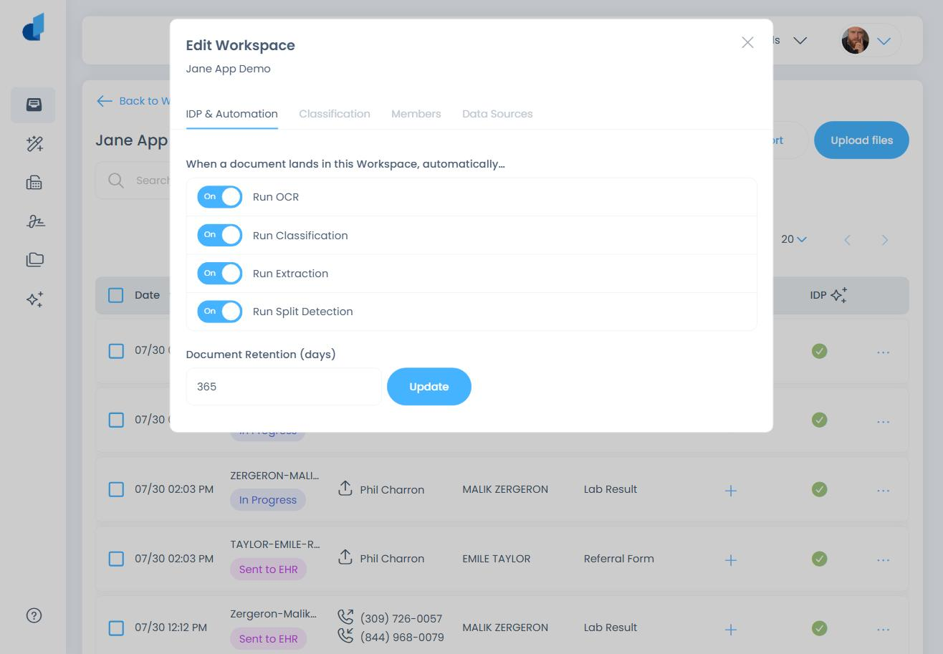Viewport: 943px width, 654px height.
Task: Click Lab Result cell in 12:12 PM row
Action: coord(611,627)
